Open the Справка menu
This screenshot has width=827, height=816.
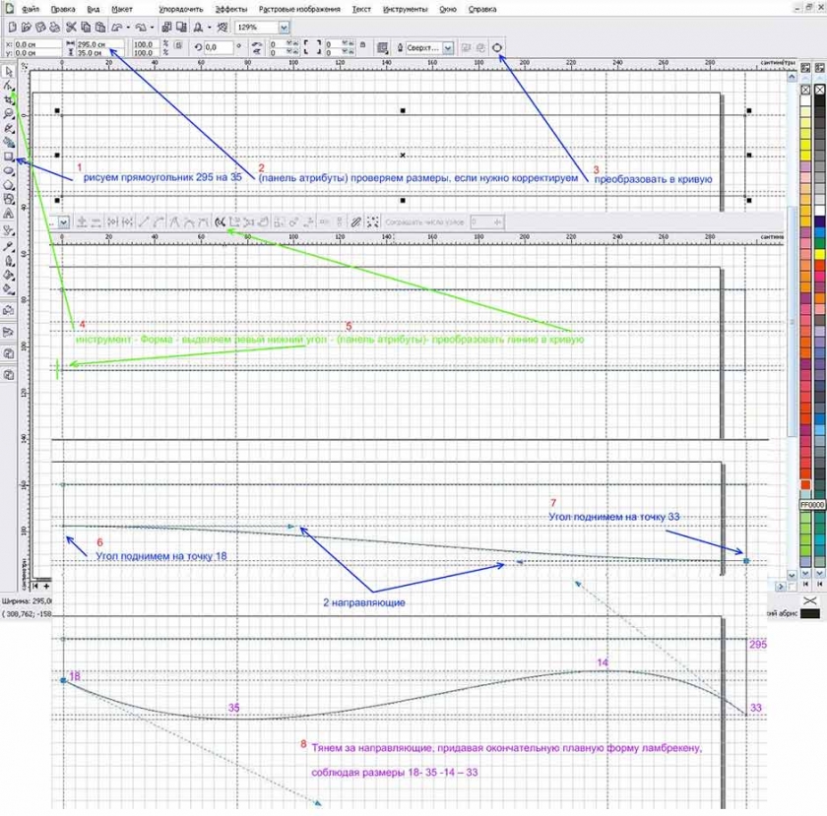pyautogui.click(x=481, y=8)
